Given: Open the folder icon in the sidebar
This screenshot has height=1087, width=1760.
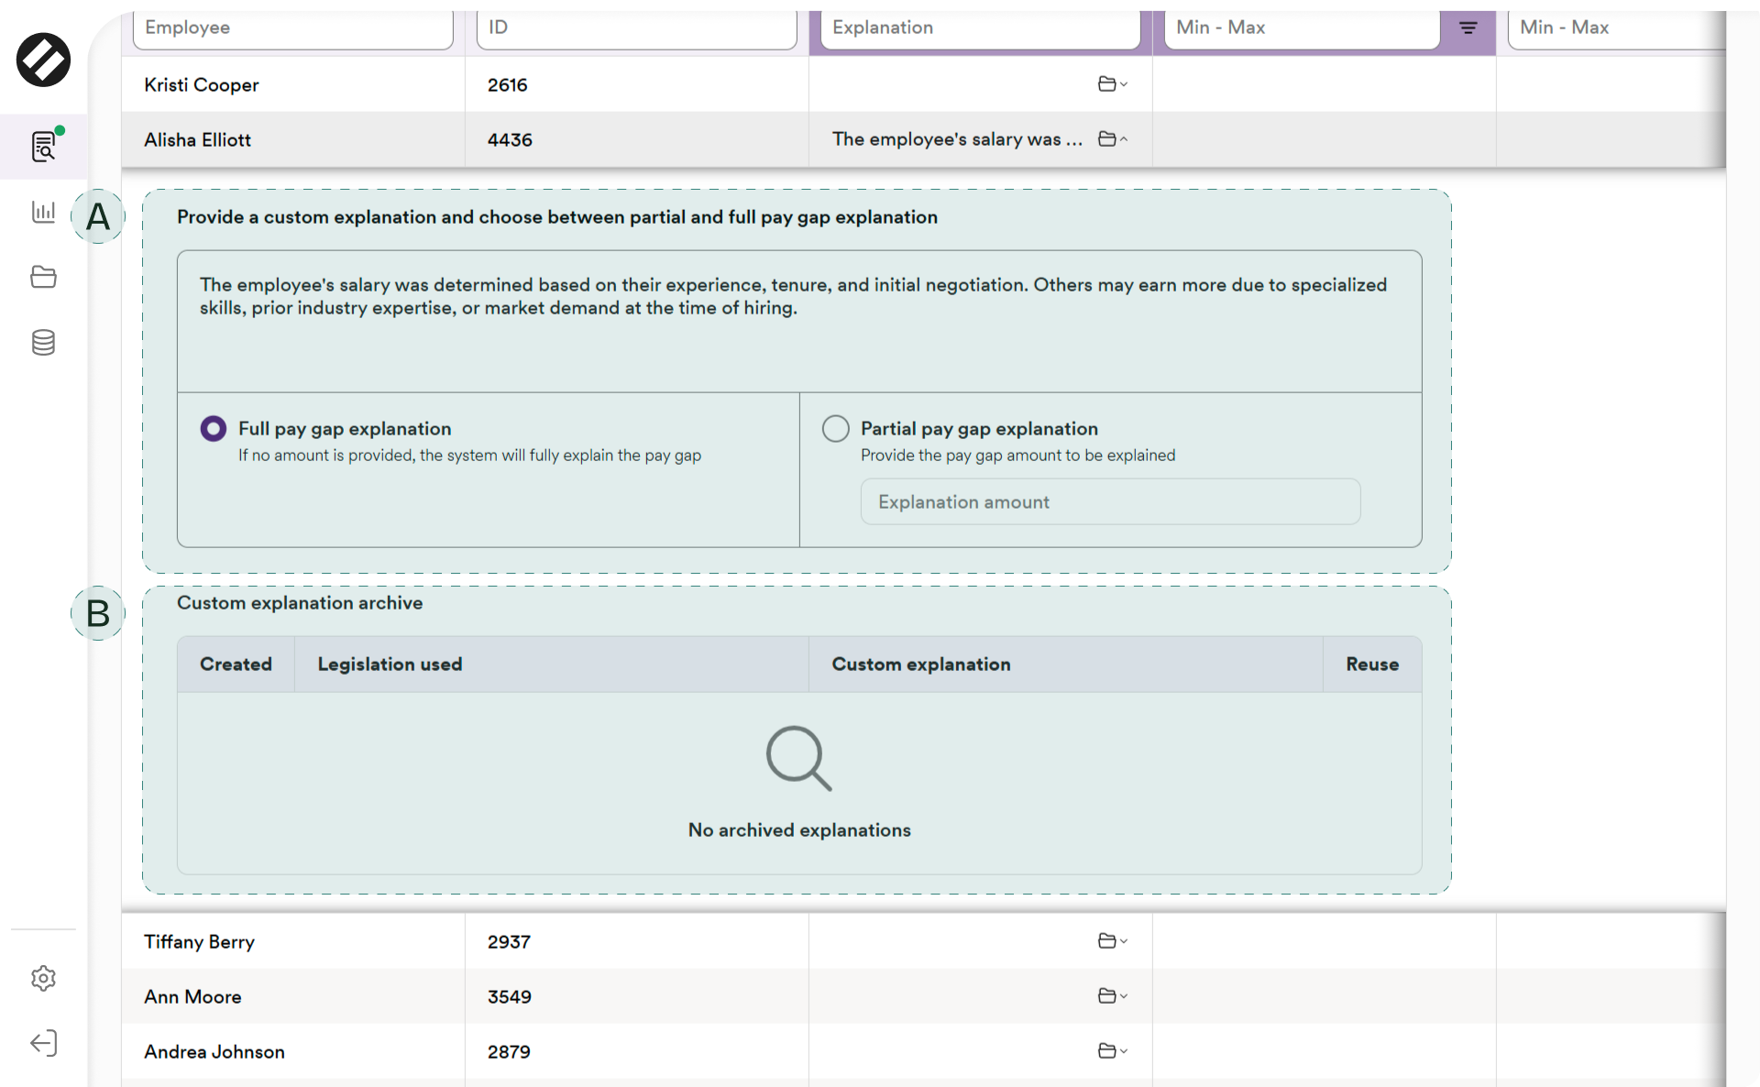Looking at the screenshot, I should pos(43,277).
